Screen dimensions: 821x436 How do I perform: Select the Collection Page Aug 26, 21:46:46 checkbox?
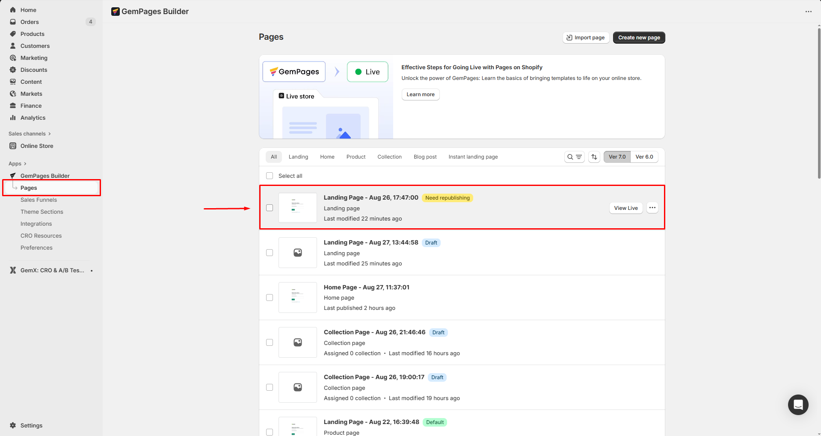point(270,342)
